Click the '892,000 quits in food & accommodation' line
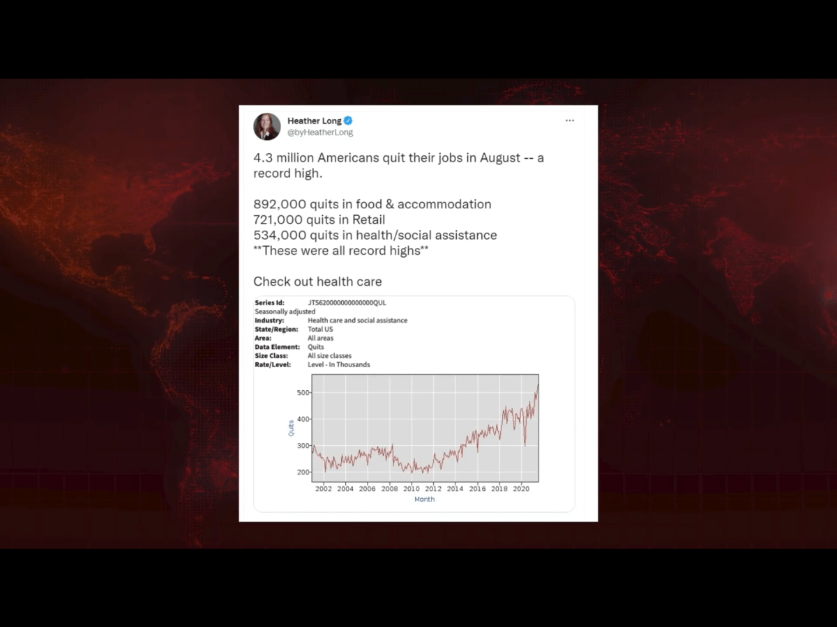The height and width of the screenshot is (627, 837). click(x=372, y=204)
